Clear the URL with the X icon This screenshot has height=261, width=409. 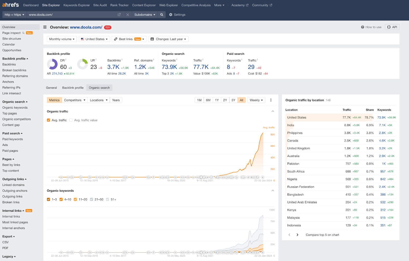point(128,15)
